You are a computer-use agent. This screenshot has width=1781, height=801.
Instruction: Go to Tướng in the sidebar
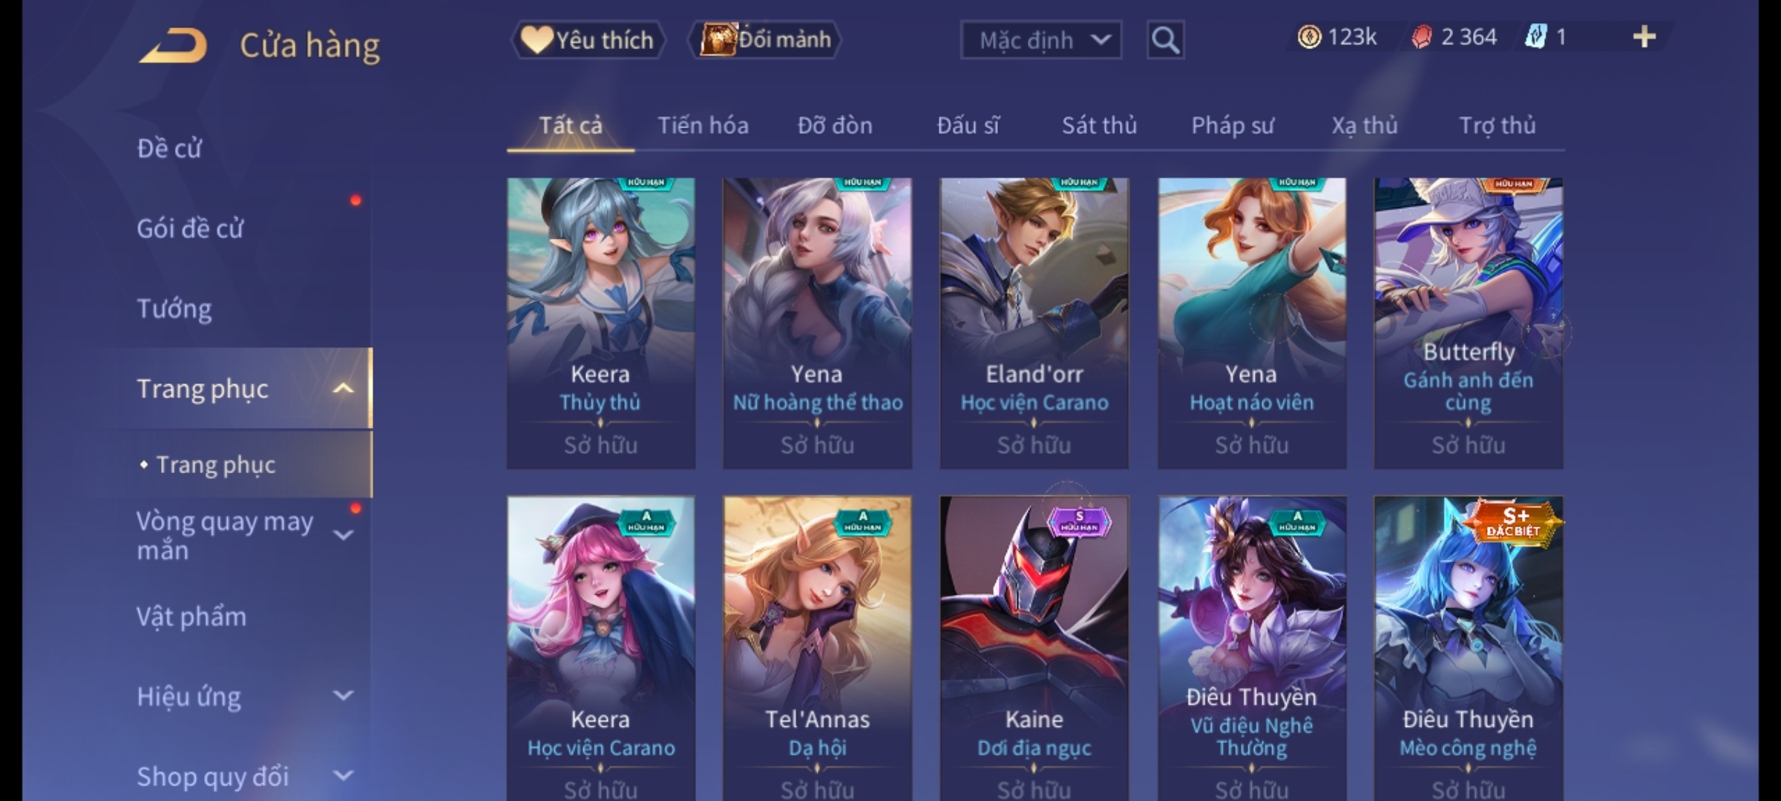[x=174, y=308]
